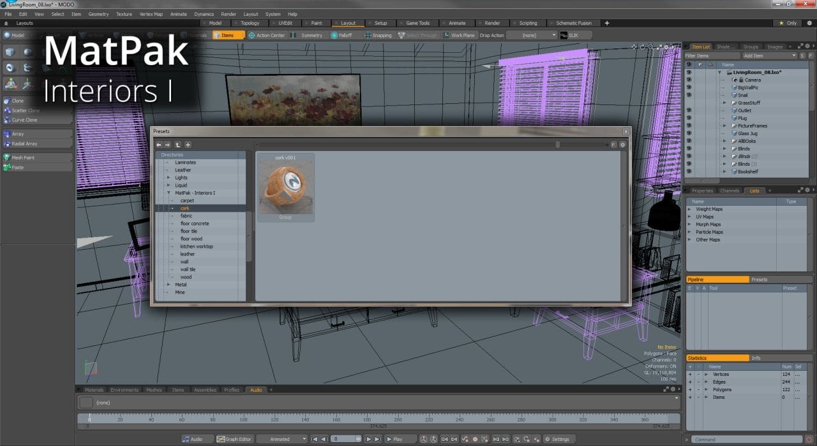Hide the BigWallPic item
Viewport: 817px width, 446px height.
(689, 87)
